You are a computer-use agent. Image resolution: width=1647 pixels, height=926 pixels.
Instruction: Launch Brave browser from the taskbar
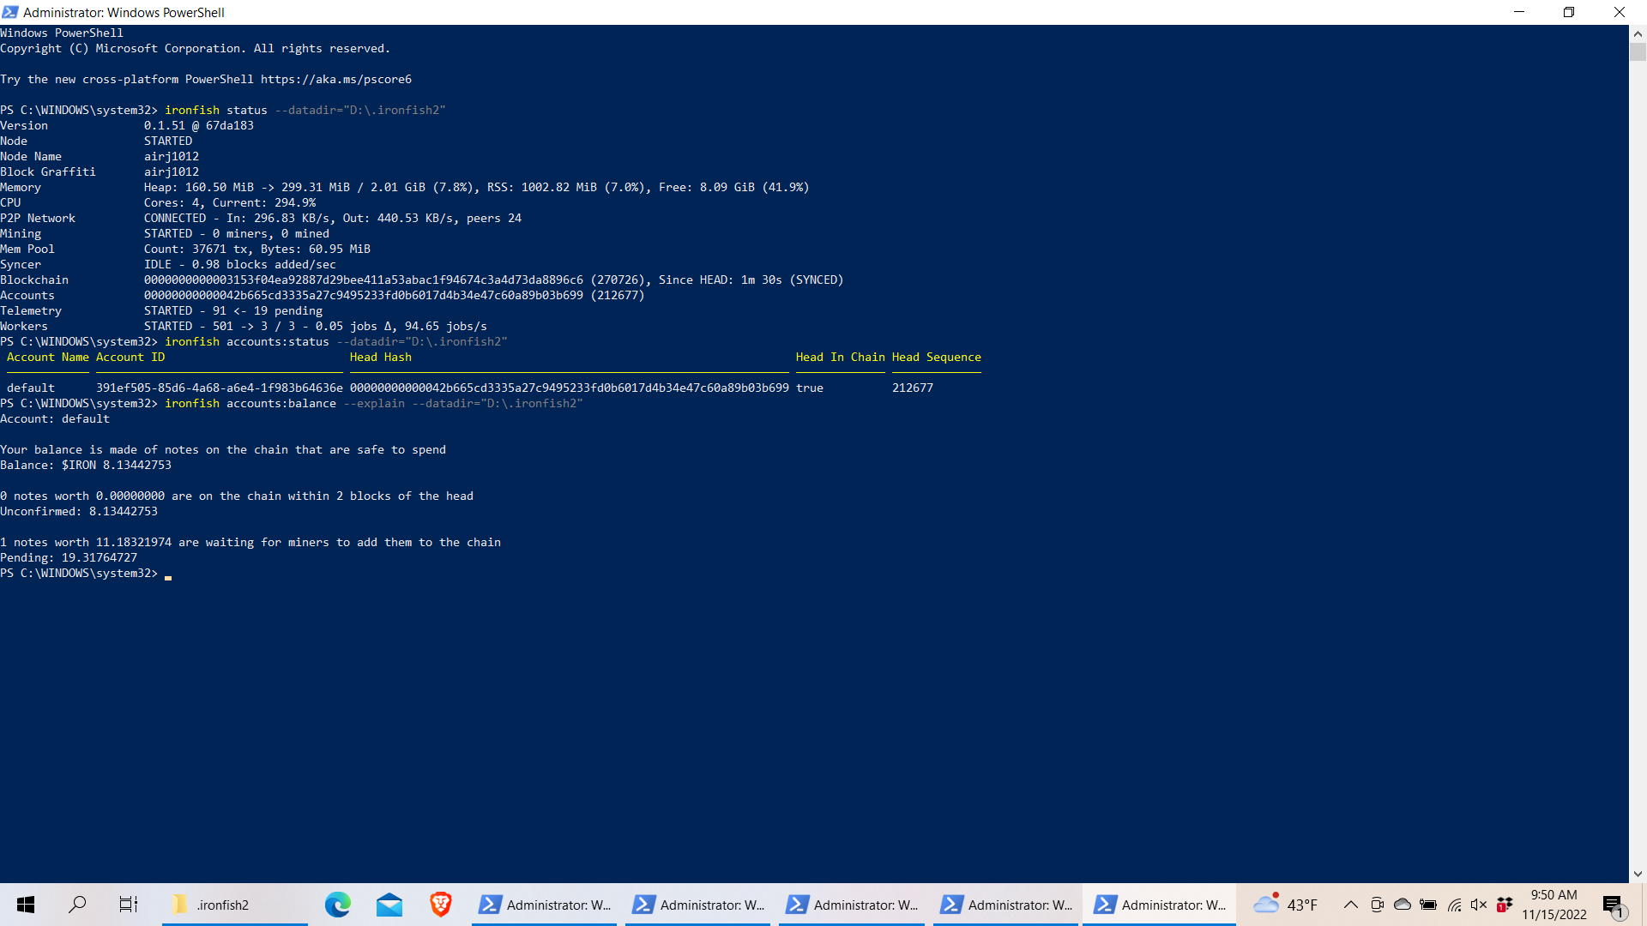(441, 905)
